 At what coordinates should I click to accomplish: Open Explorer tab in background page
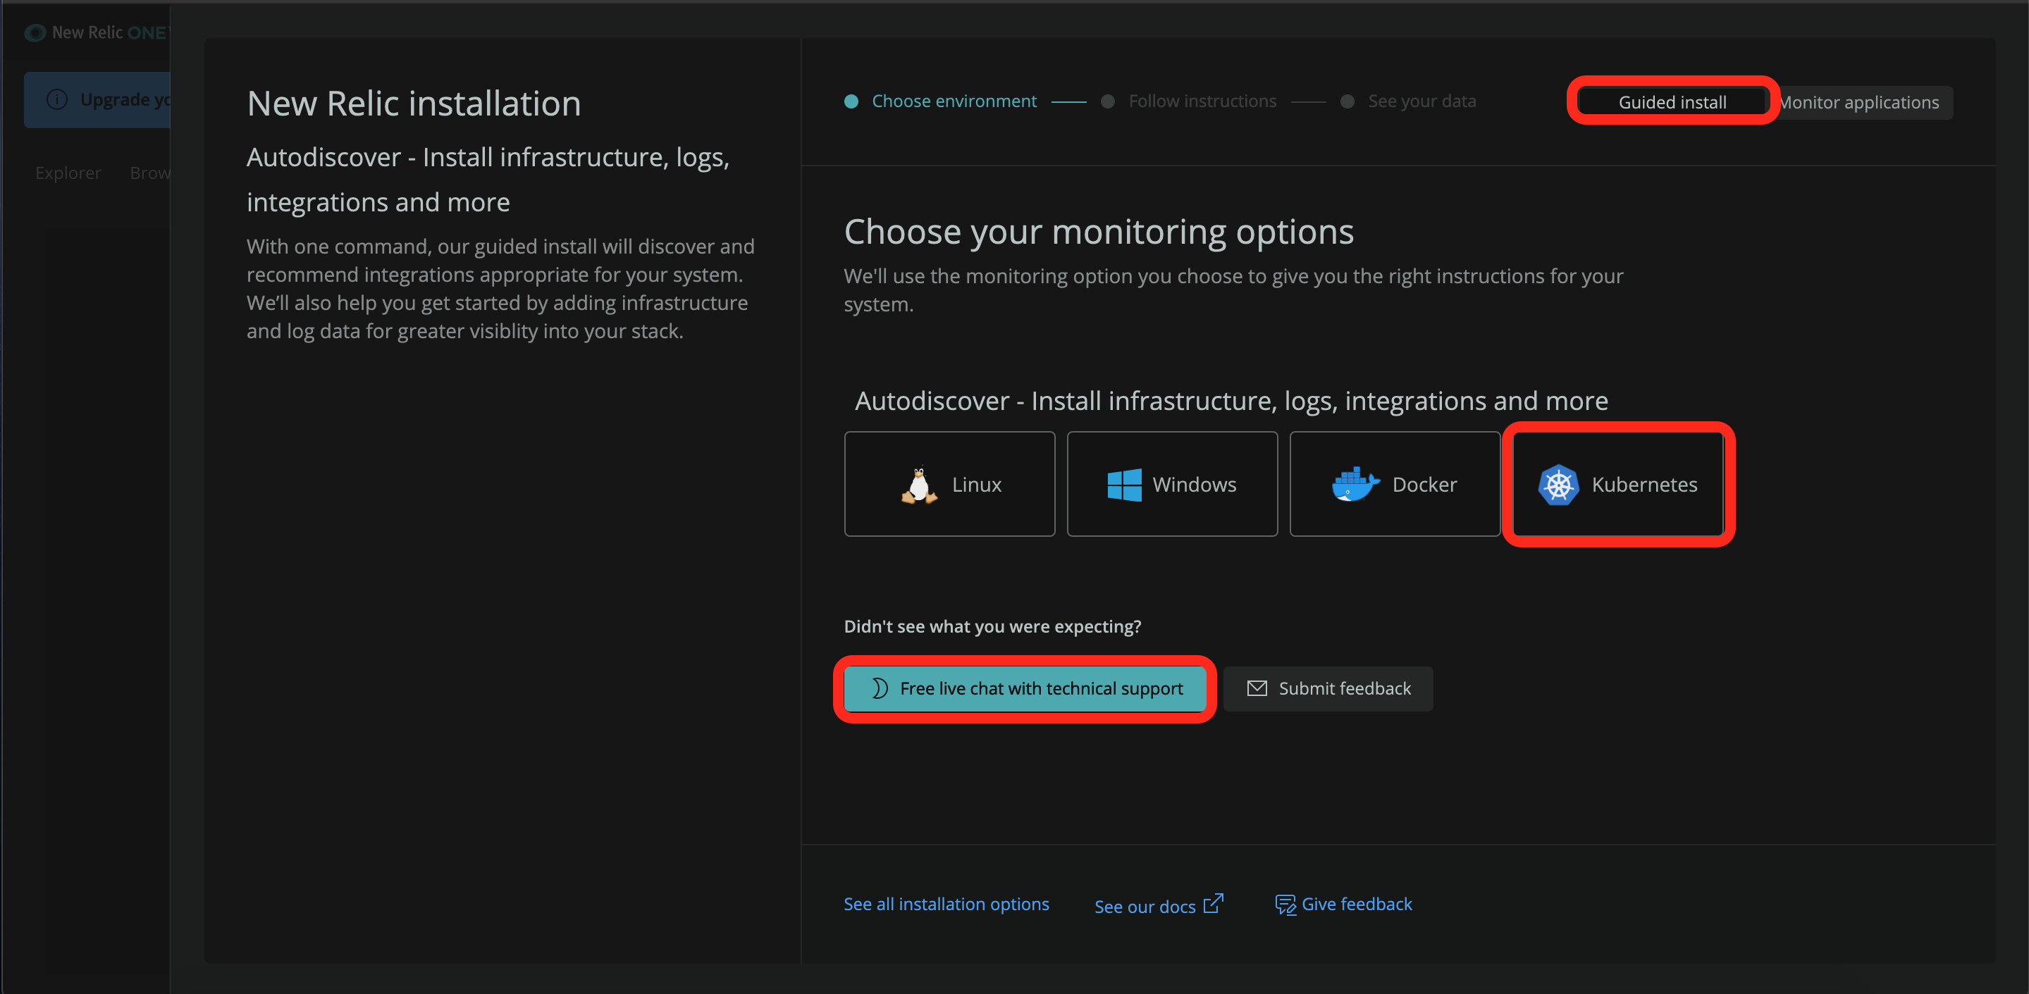[68, 173]
